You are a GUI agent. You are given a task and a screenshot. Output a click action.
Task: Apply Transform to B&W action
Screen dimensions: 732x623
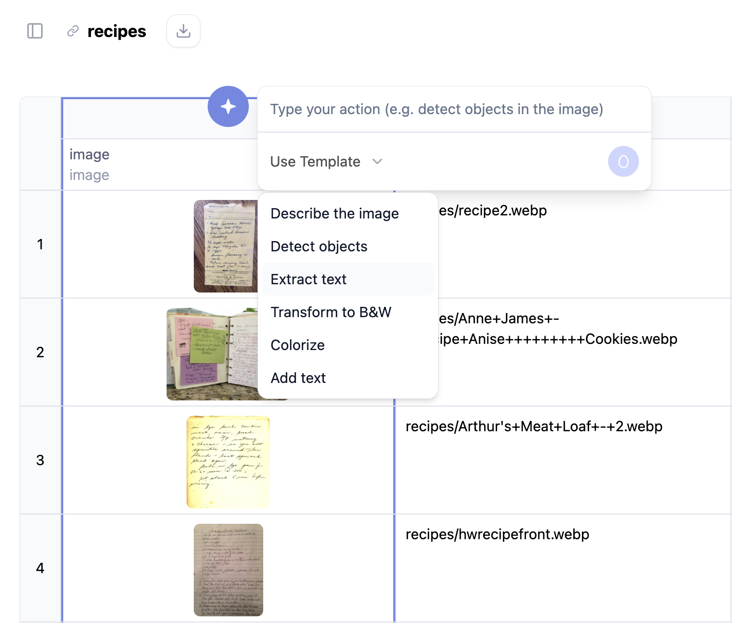(331, 312)
